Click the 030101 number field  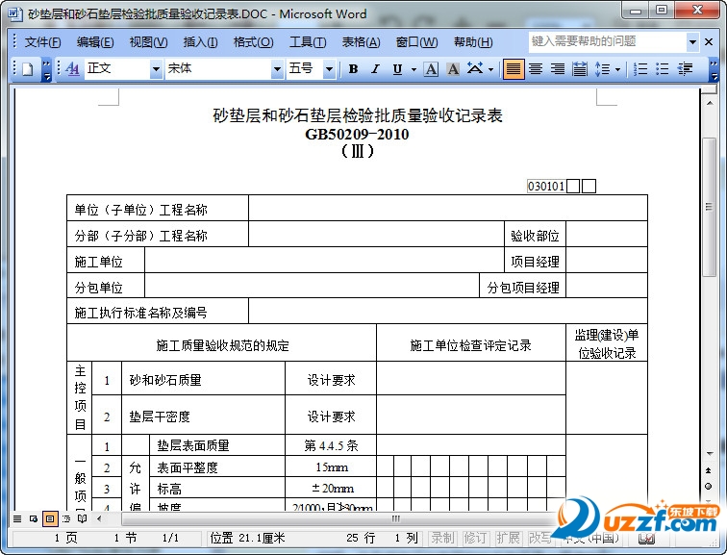(x=546, y=187)
